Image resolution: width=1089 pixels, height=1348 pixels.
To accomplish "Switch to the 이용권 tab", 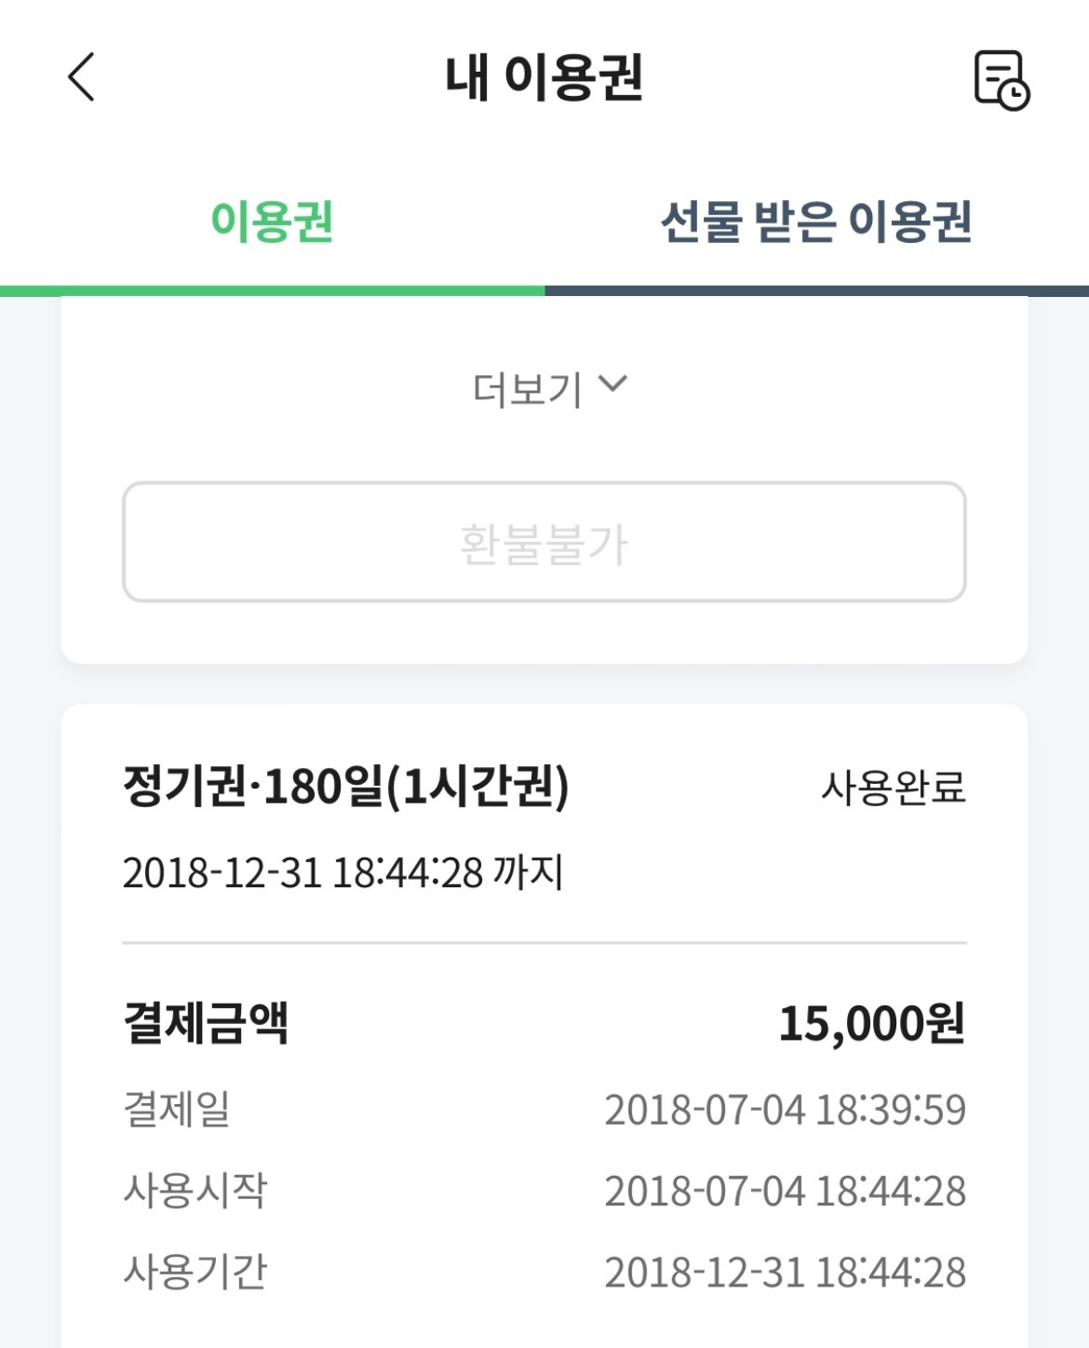I will click(x=272, y=222).
